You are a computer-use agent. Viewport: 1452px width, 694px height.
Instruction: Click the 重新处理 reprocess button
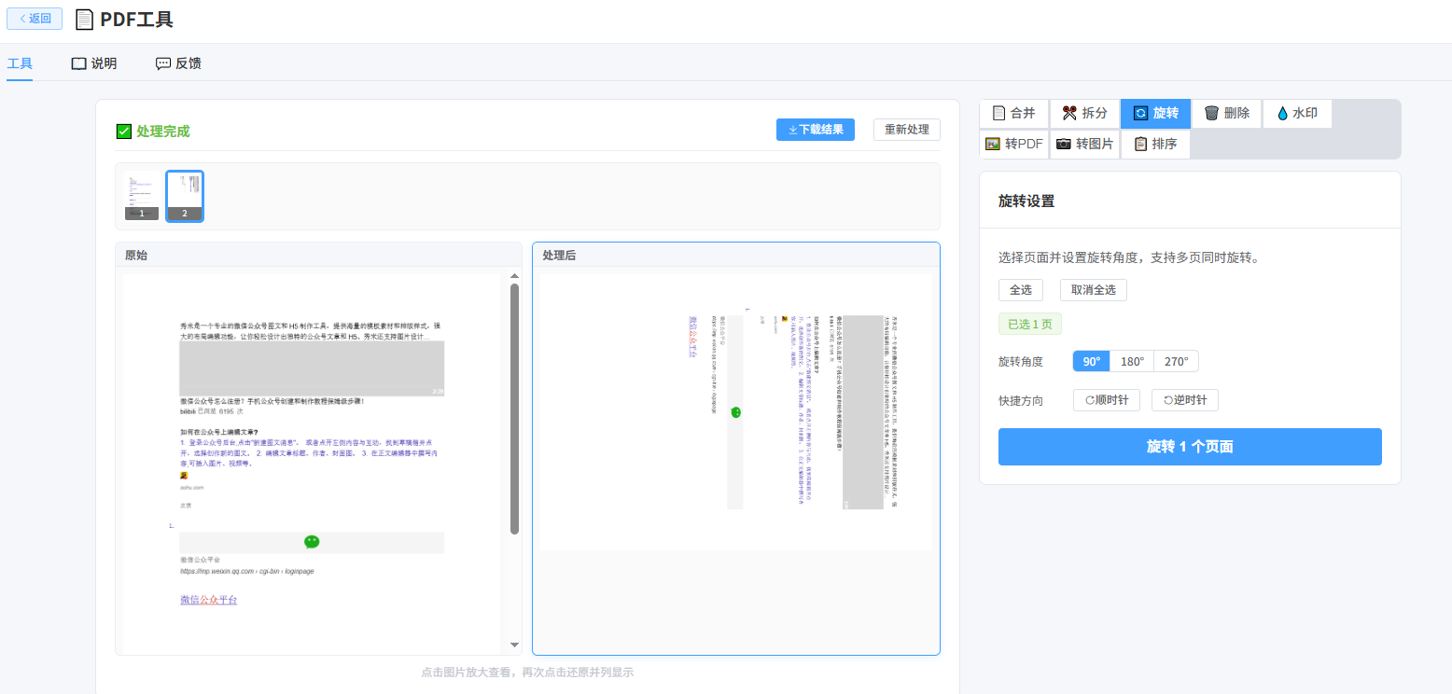907,130
